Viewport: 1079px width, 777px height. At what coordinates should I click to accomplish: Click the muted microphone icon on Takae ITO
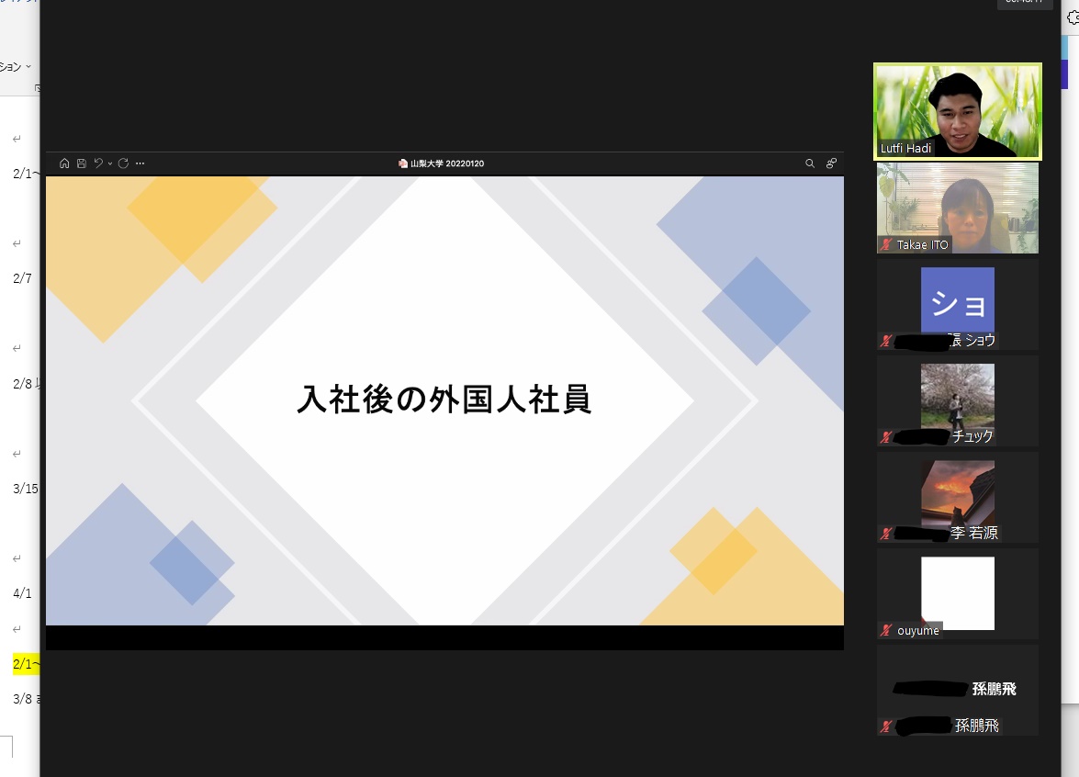886,244
